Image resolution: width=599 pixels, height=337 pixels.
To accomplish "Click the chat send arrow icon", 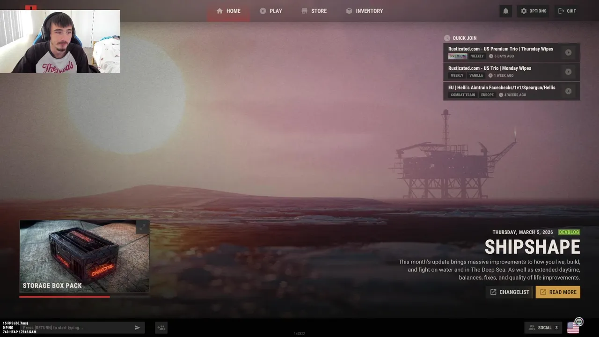I will pos(137,328).
